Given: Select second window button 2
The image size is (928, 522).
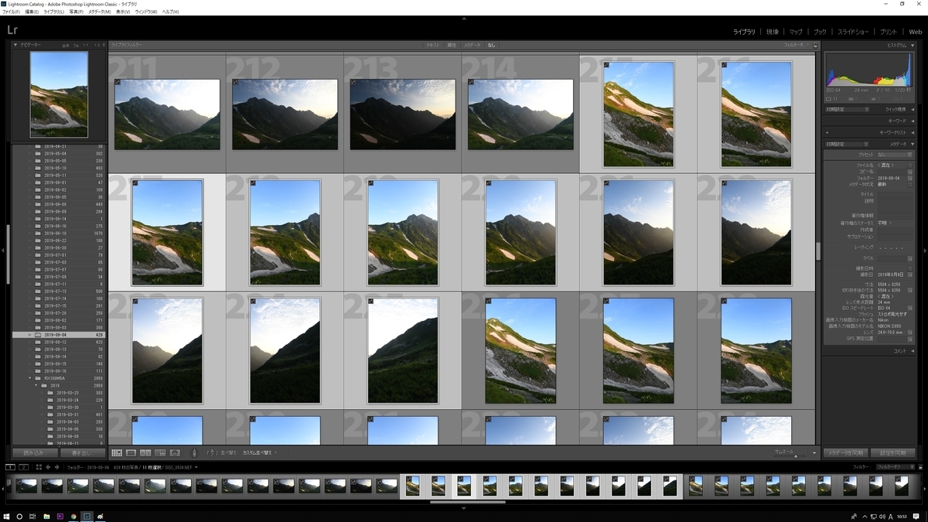Looking at the screenshot, I should click(24, 467).
